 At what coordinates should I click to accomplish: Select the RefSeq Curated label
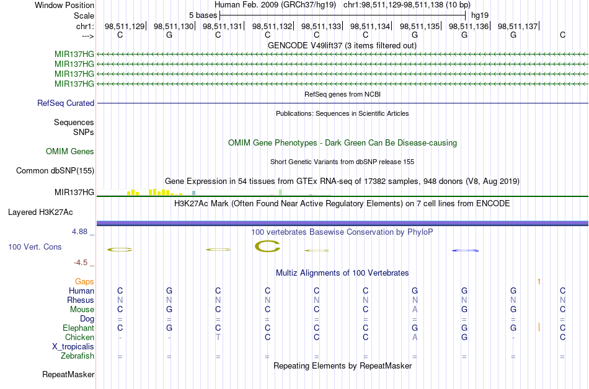coord(65,103)
